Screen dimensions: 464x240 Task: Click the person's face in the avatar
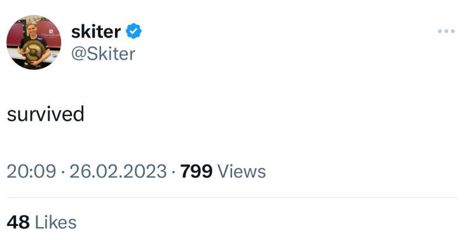pos(32,29)
